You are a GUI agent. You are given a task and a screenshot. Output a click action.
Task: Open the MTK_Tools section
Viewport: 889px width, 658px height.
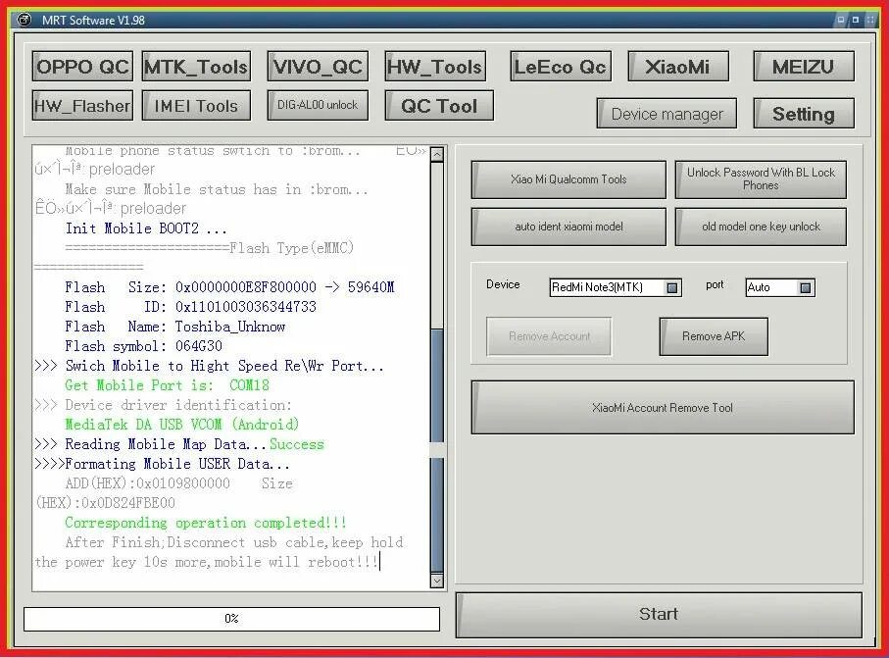196,67
